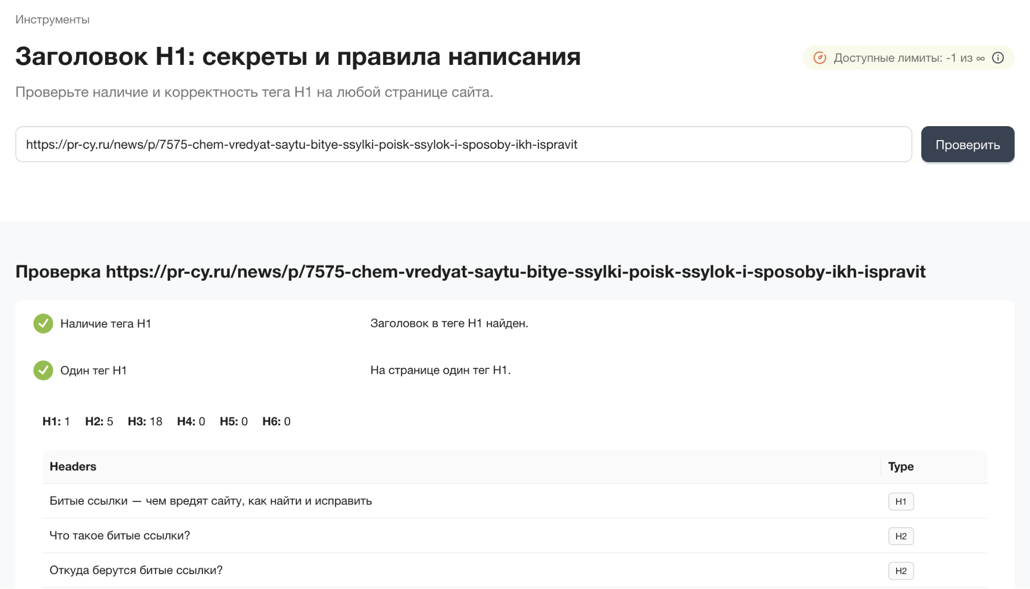Toggle the 'H3: 18' counter filter
Viewport: 1030px width, 589px height.
(x=145, y=421)
